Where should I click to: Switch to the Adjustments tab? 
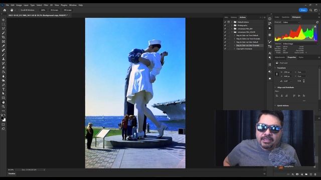click(x=280, y=57)
